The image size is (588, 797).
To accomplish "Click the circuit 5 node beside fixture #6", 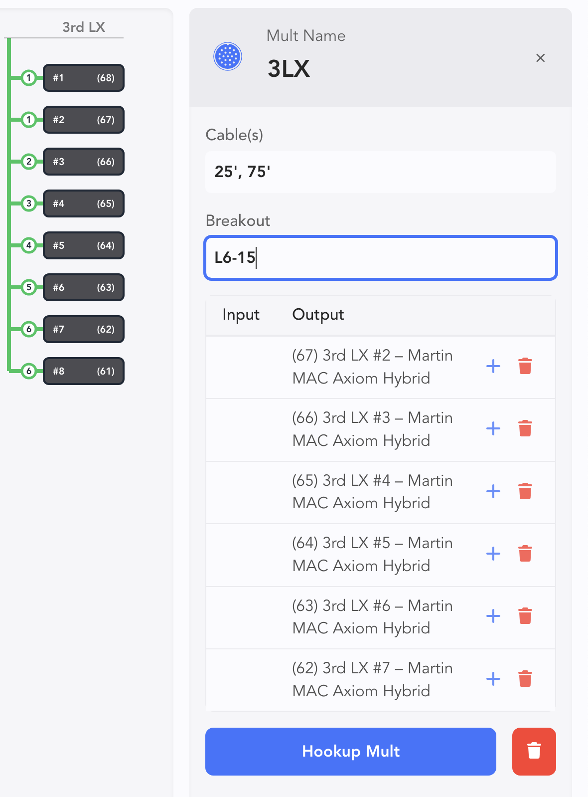I will pyautogui.click(x=29, y=287).
